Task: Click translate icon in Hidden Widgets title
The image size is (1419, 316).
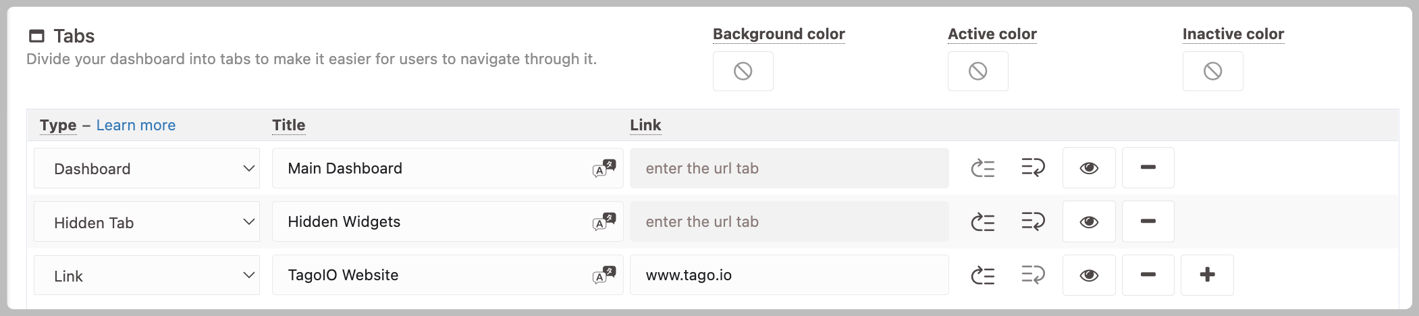Action: (x=604, y=221)
